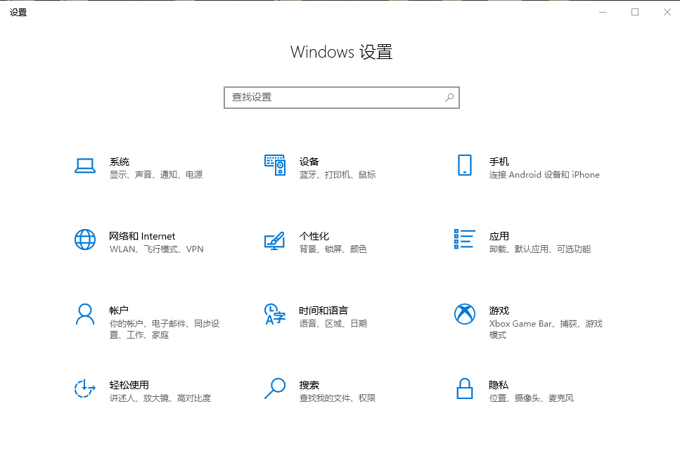The height and width of the screenshot is (451, 680).
Task: Select the 帐户 category title
Action: coord(119,311)
